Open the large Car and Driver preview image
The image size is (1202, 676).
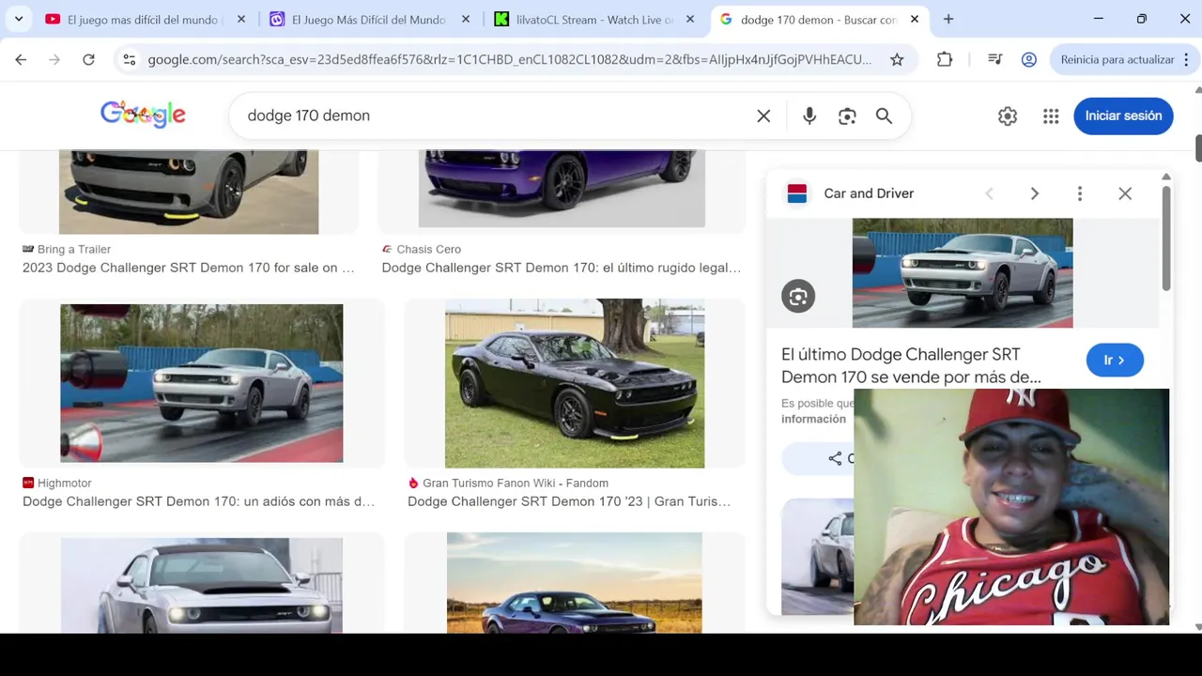[963, 273]
